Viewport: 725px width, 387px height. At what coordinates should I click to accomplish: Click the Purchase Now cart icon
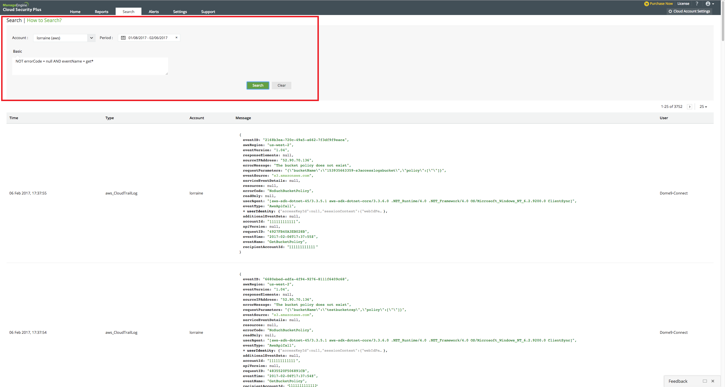coord(646,4)
